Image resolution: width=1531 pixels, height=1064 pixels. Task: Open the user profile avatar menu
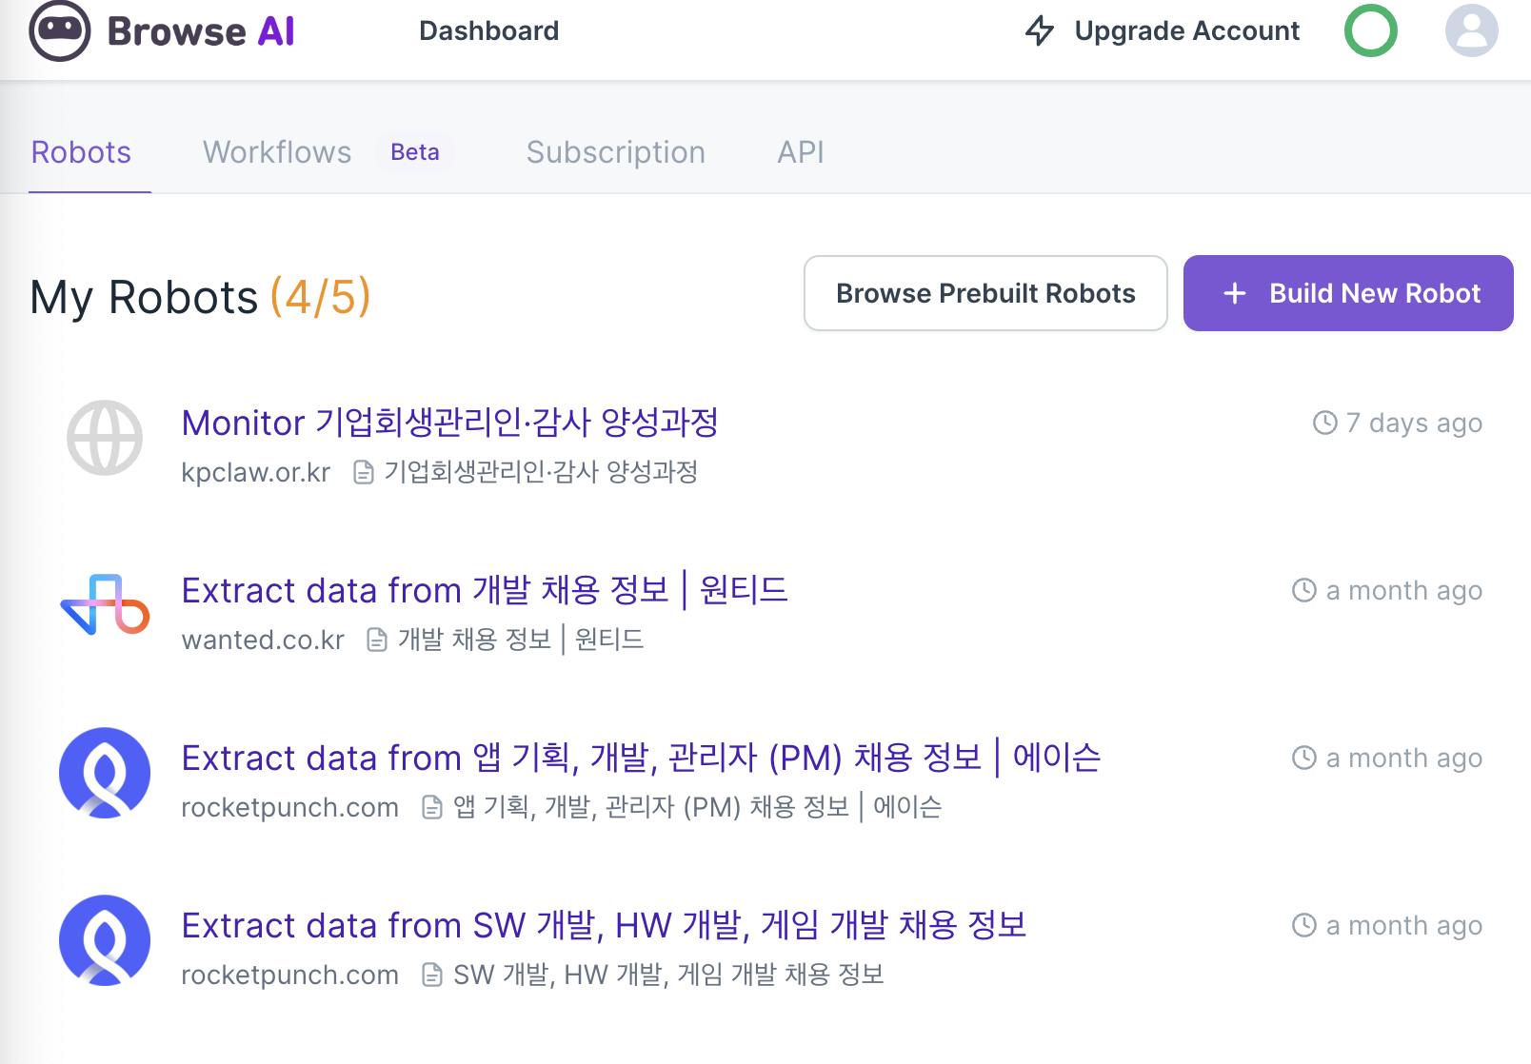click(1471, 30)
